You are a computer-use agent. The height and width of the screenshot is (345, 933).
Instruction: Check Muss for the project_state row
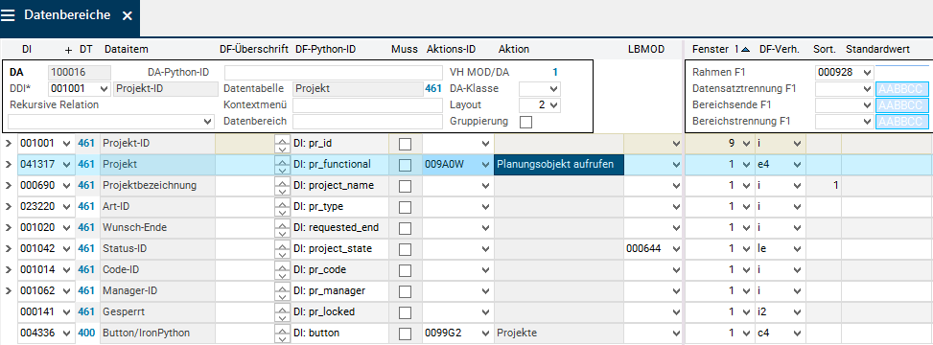point(406,249)
